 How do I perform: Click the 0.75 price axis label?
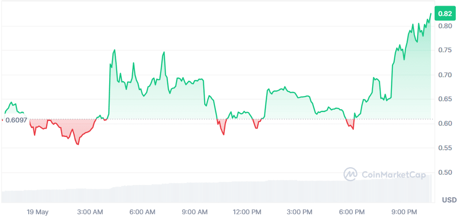[445, 50]
